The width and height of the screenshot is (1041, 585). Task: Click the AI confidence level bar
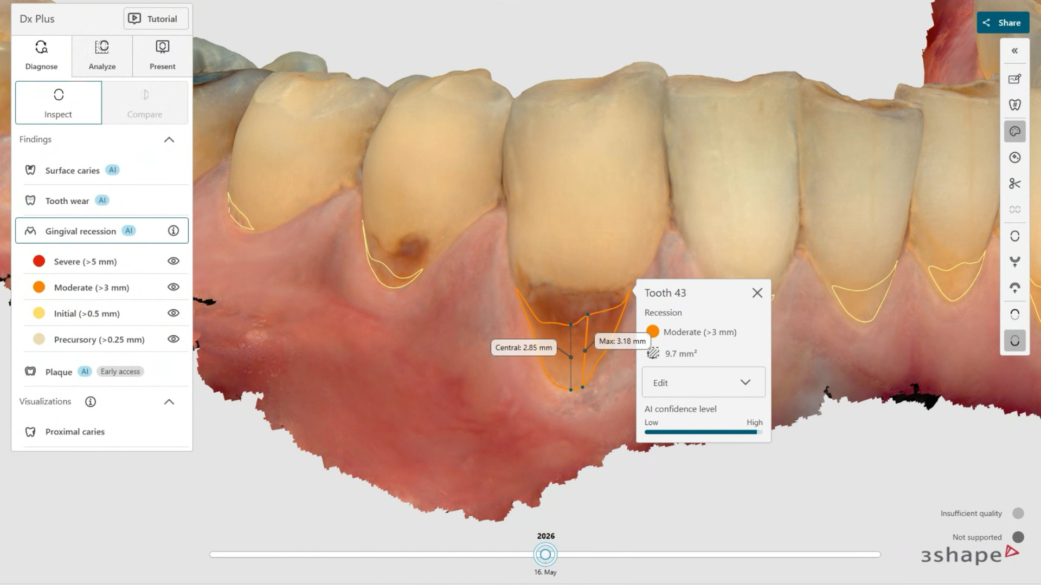[703, 432]
